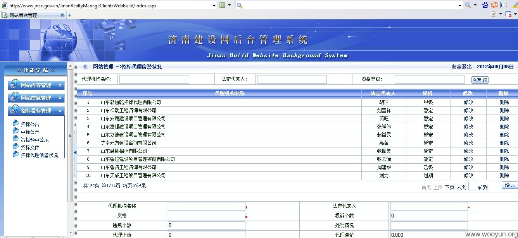Click the globe icon on 网站信息管理
The height and width of the screenshot is (238, 518).
[15, 97]
